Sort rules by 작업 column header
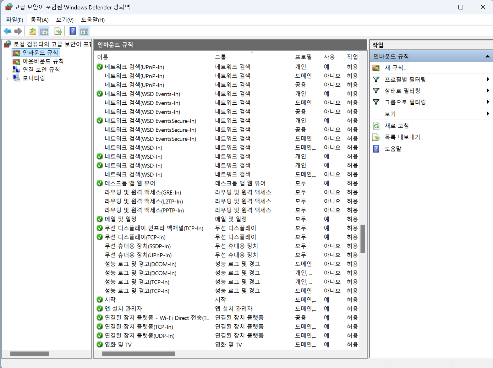Image resolution: width=493 pixels, height=368 pixels. tap(352, 57)
